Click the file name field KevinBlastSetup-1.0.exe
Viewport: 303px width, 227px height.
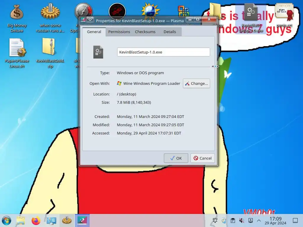(163, 52)
